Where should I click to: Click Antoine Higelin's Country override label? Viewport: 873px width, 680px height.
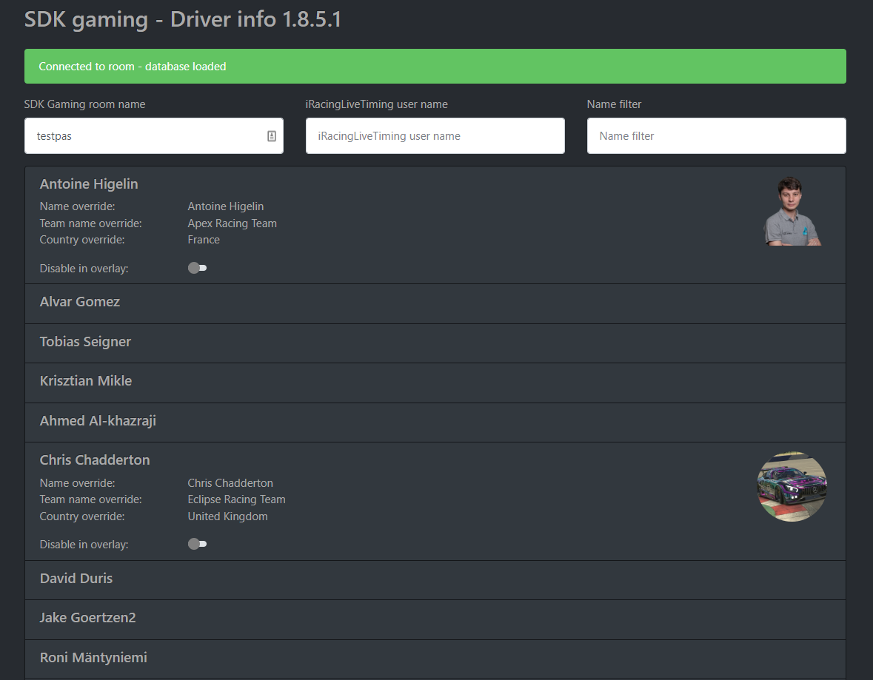point(82,240)
